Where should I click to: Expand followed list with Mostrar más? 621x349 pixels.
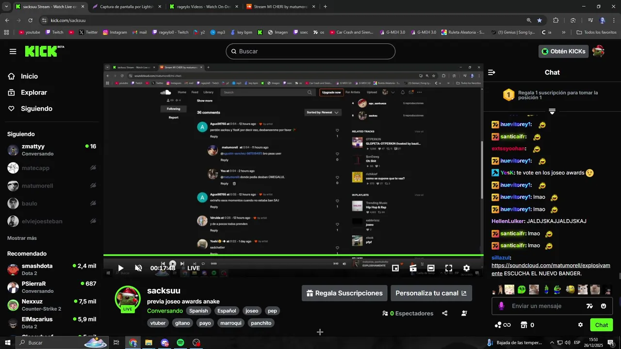point(22,238)
